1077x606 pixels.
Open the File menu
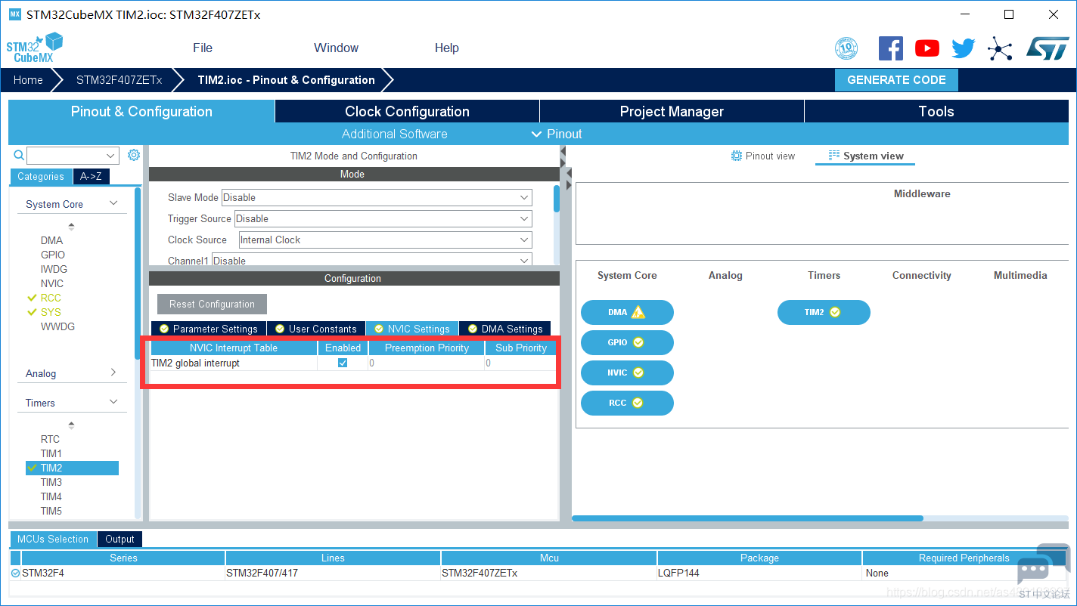(203, 48)
